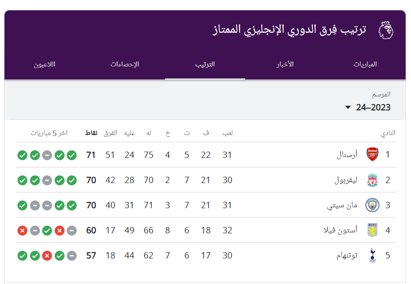
Task: Click the Manchester City club crest
Action: (372, 205)
